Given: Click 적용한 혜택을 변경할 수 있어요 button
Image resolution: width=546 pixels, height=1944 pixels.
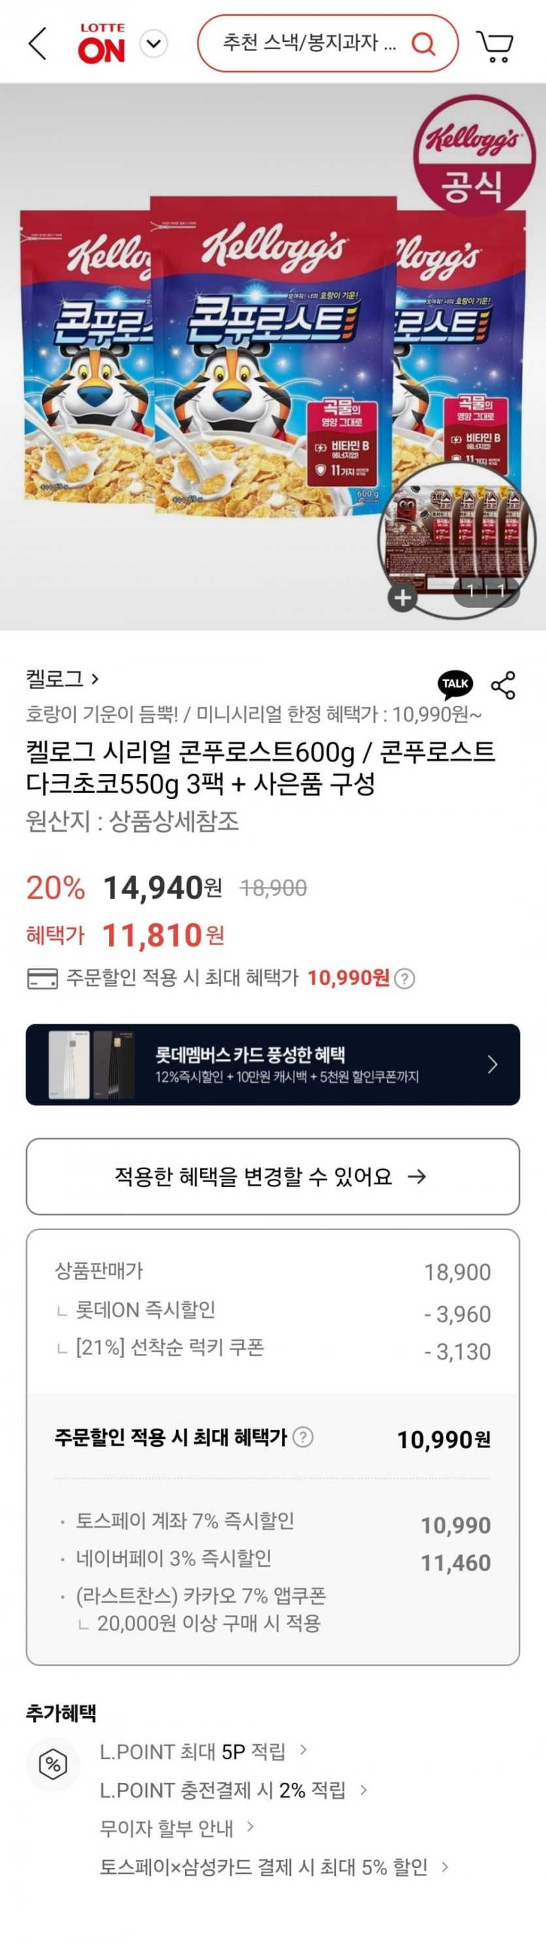Looking at the screenshot, I should click(273, 1176).
